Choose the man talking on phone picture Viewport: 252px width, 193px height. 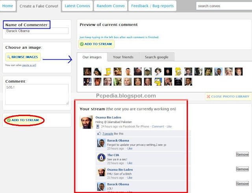click(168, 82)
